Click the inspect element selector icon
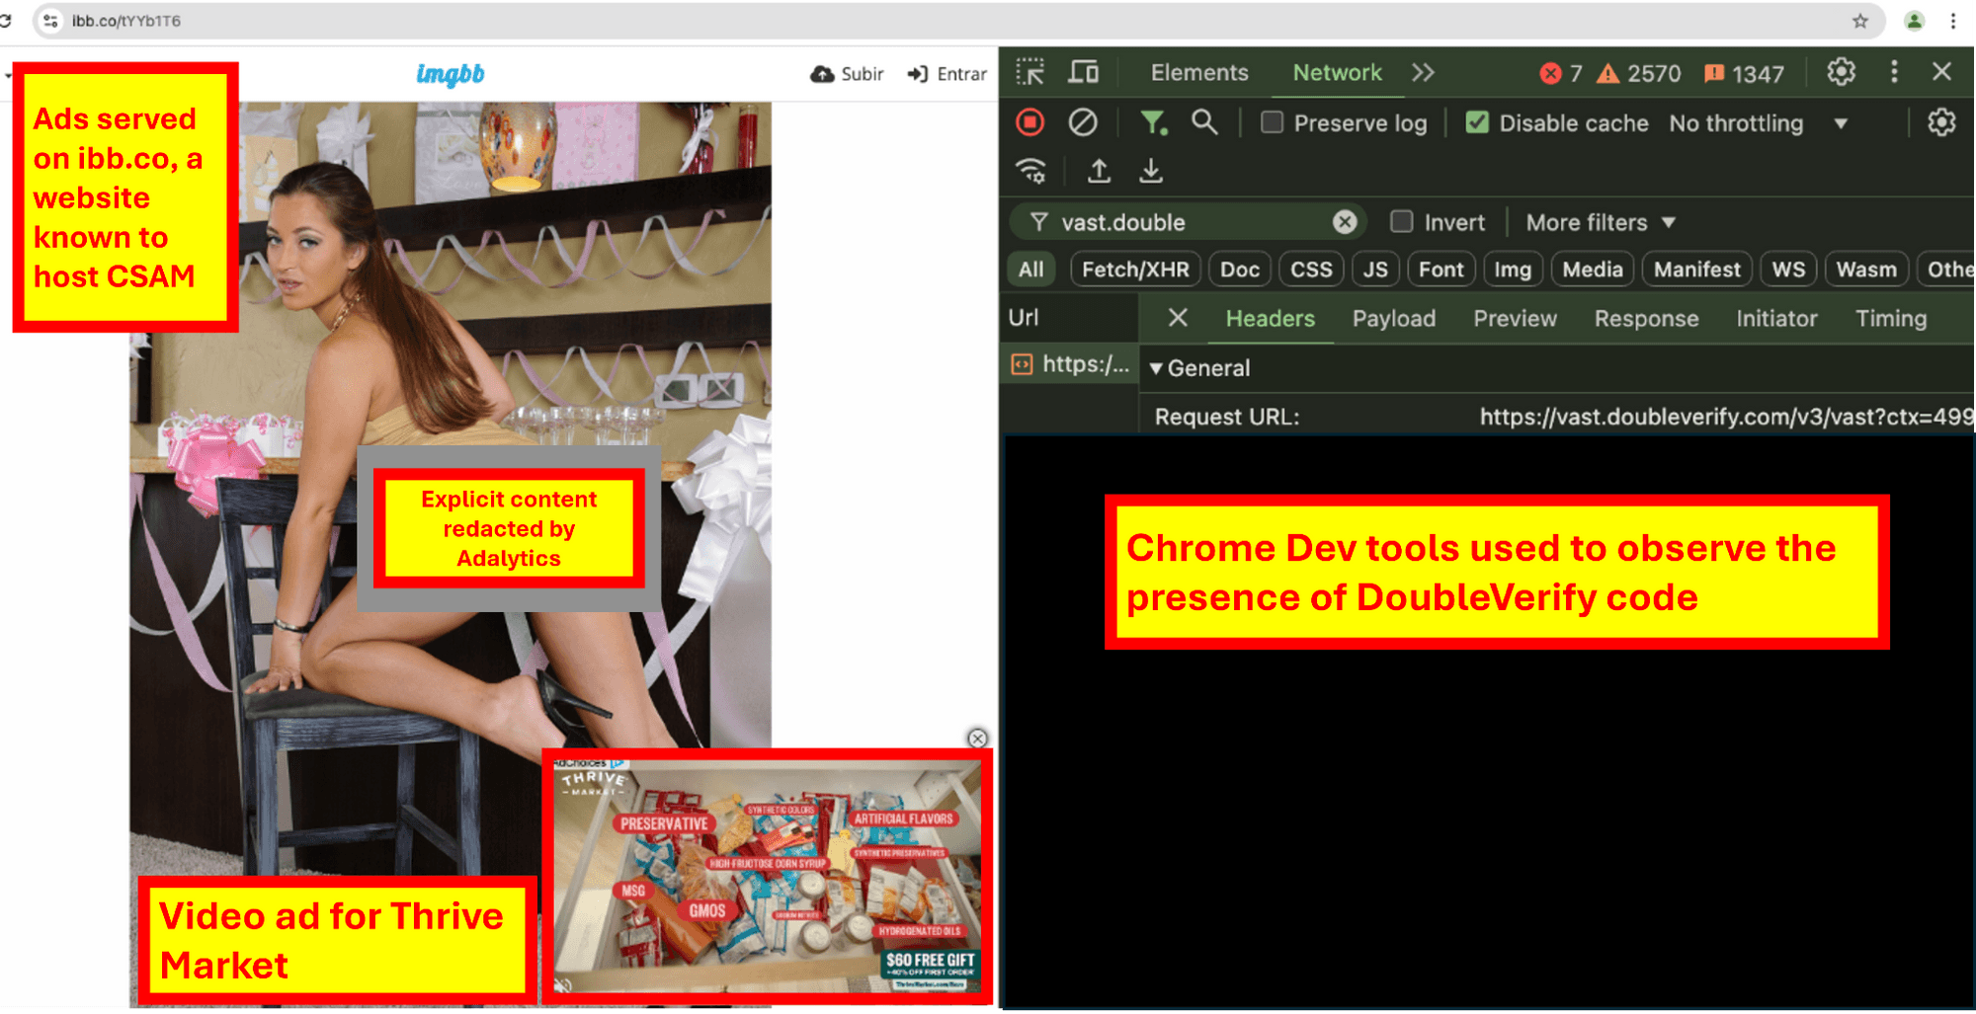The width and height of the screenshot is (1976, 1014). point(1029,72)
